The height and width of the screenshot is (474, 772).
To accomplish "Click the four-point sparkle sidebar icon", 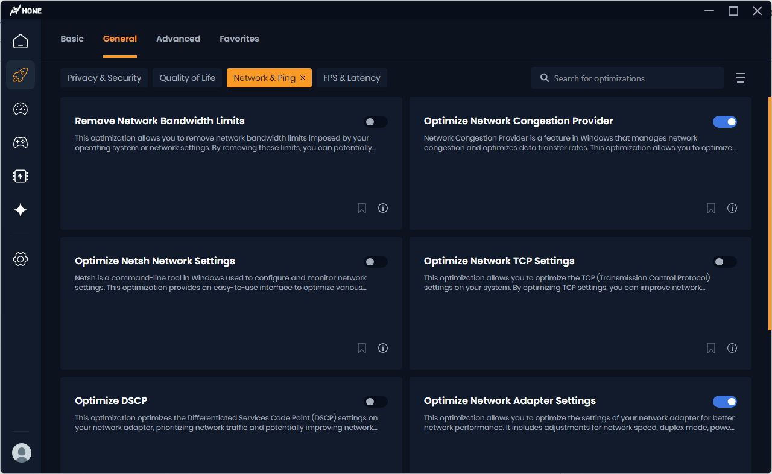I will (21, 210).
